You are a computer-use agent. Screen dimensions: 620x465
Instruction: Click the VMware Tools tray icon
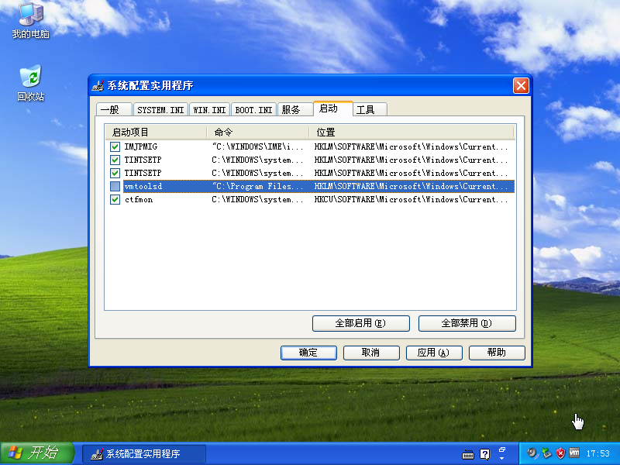click(x=573, y=453)
